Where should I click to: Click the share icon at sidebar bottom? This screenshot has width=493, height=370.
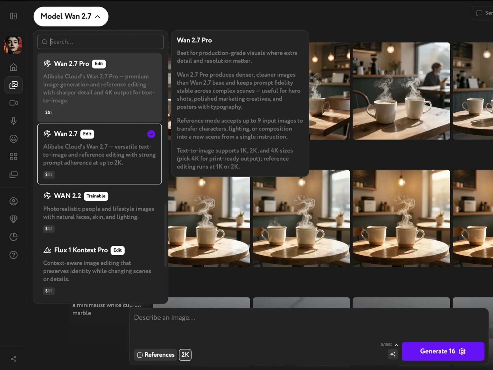13,359
